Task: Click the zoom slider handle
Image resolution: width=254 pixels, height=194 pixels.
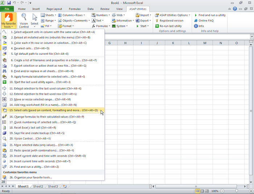Action: pos(237,191)
